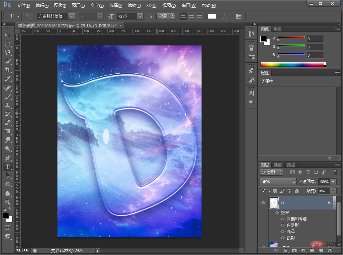This screenshot has height=255, width=343.
Task: Select the Path Selection tool
Action: pos(8,175)
